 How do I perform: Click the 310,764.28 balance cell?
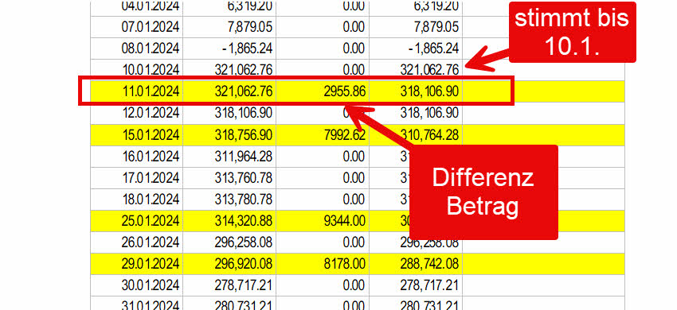[x=416, y=135]
